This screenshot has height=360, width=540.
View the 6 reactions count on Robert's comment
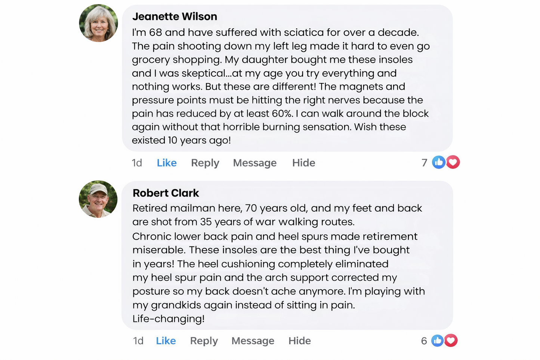(424, 341)
